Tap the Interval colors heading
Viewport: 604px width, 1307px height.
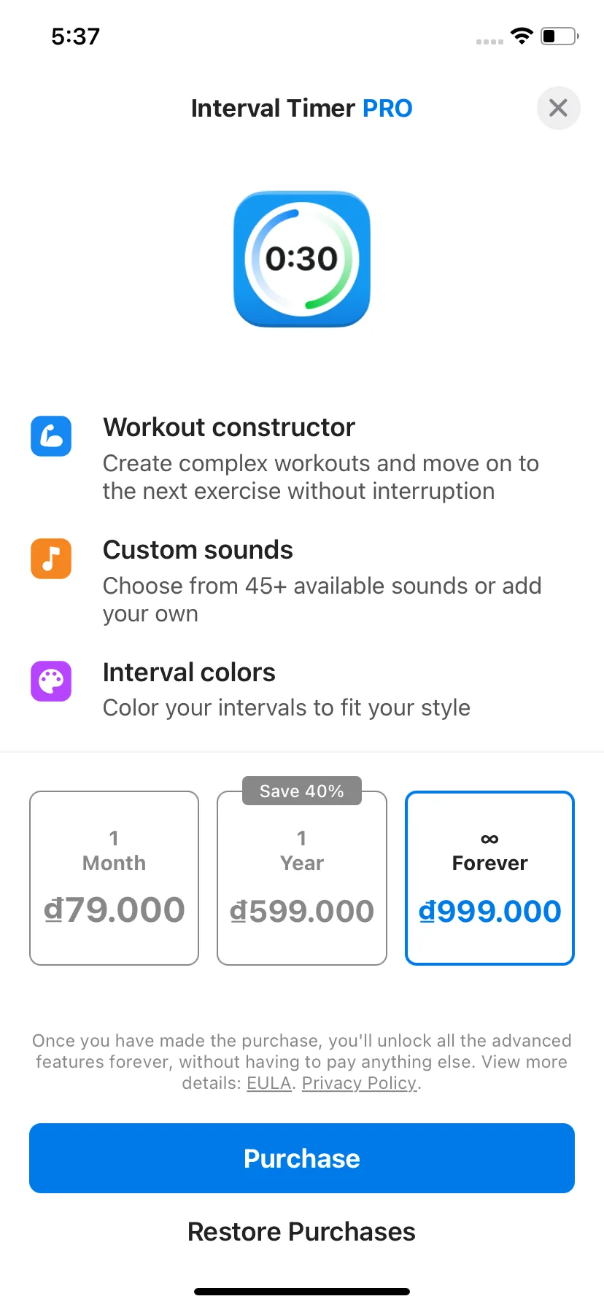click(189, 672)
